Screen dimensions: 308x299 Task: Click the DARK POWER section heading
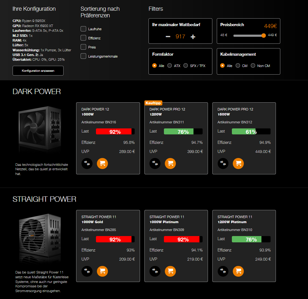36,92
